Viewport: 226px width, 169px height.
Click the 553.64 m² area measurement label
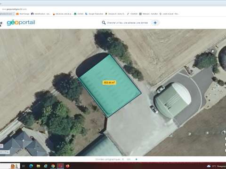(x=109, y=83)
